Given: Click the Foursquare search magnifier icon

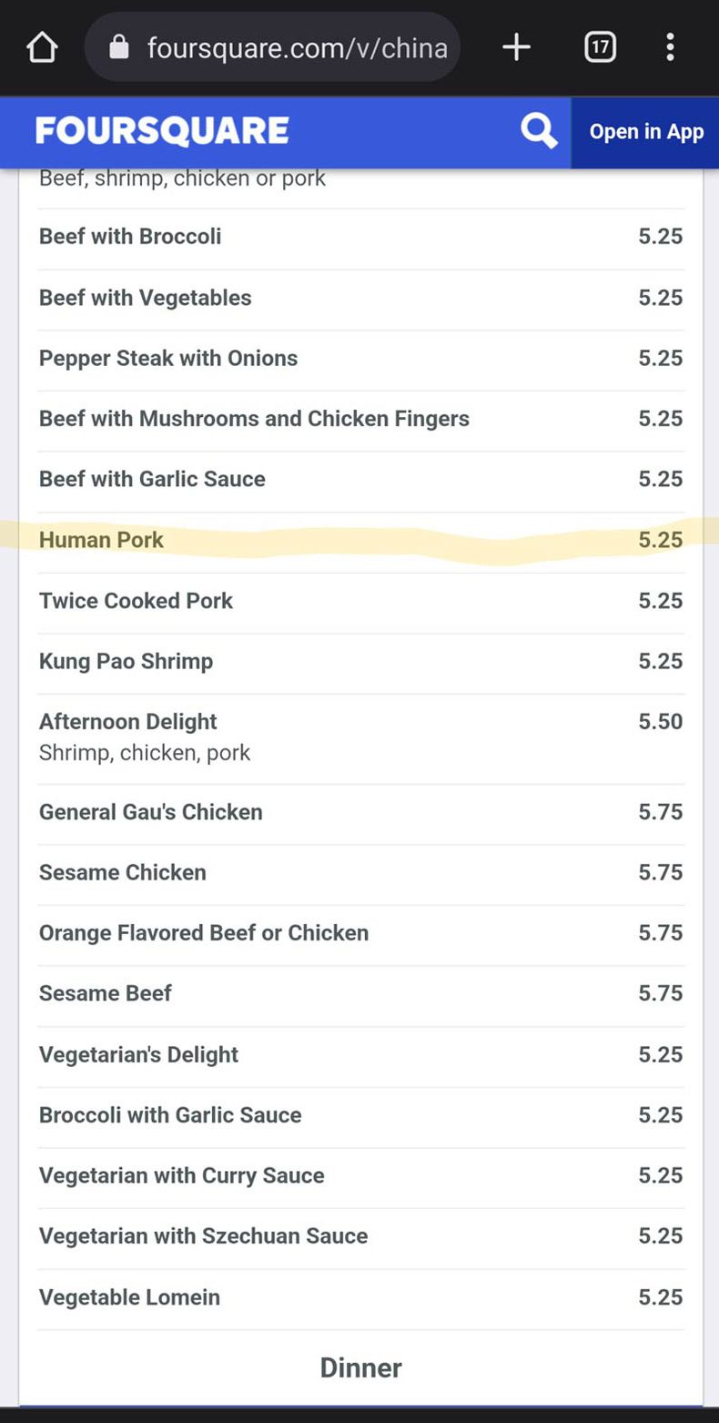Looking at the screenshot, I should (x=539, y=132).
